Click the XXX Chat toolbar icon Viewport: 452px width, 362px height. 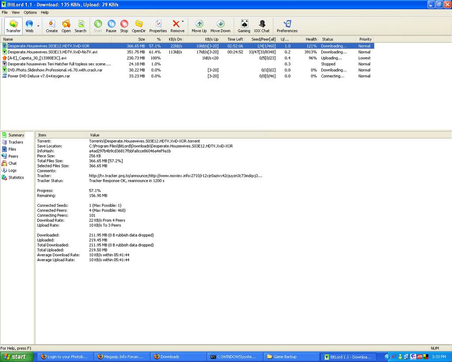[262, 26]
